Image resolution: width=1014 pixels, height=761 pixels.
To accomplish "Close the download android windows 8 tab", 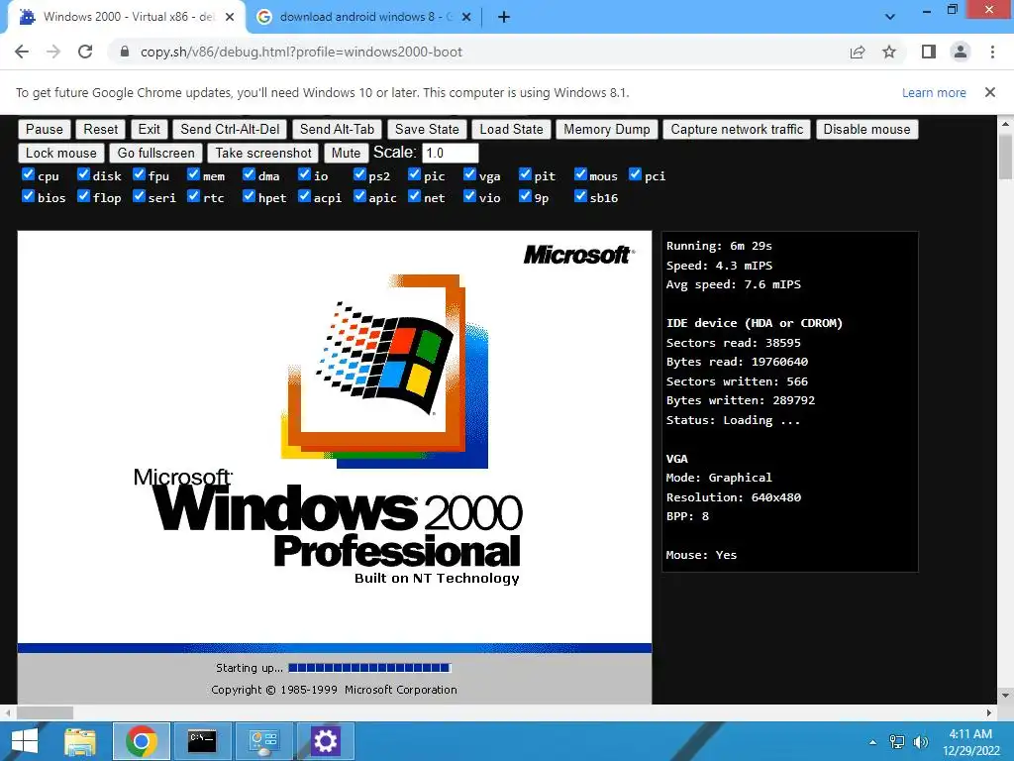I will (466, 17).
